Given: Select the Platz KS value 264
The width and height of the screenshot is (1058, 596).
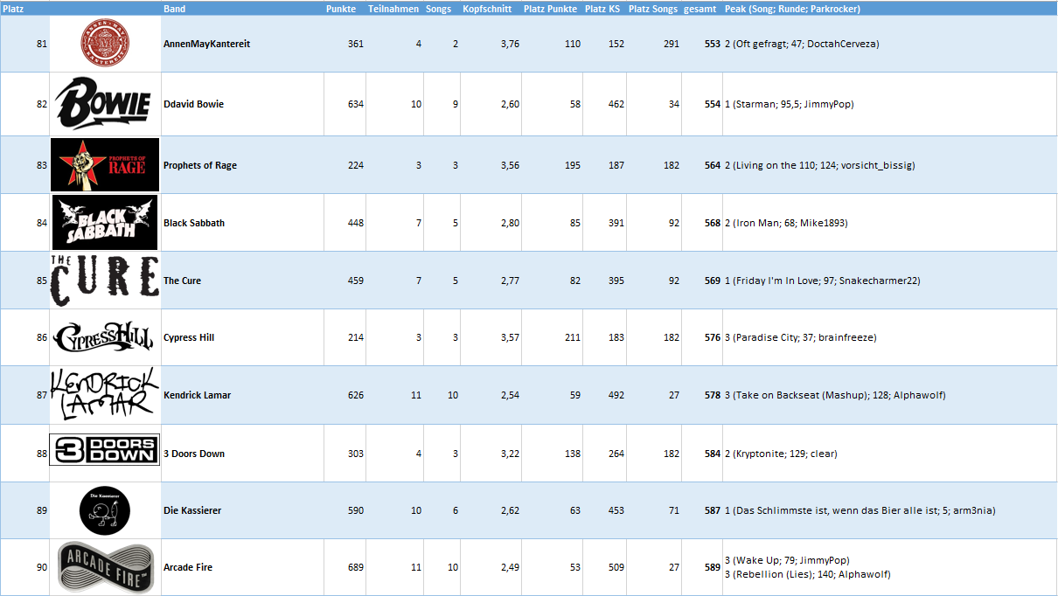Looking at the screenshot, I should click(616, 454).
